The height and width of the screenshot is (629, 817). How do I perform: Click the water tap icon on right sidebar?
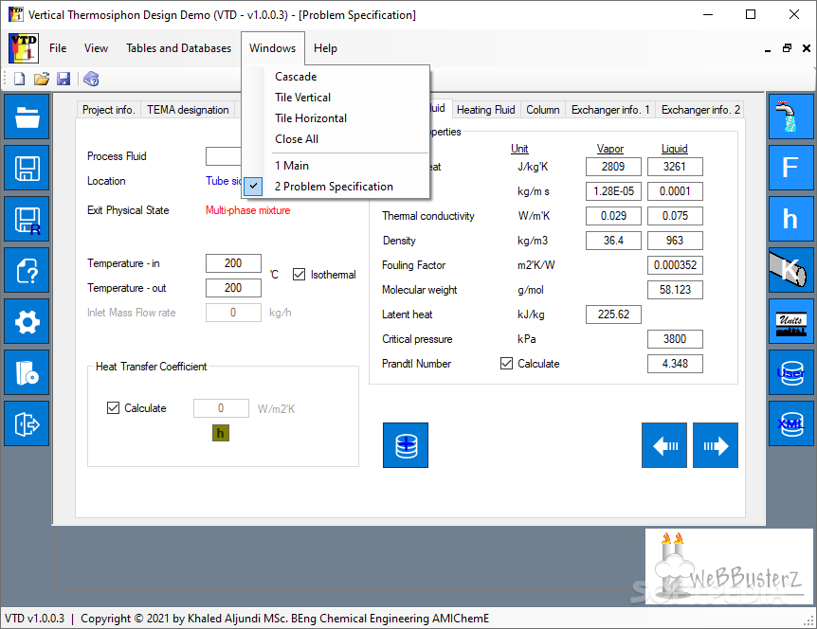tap(791, 117)
